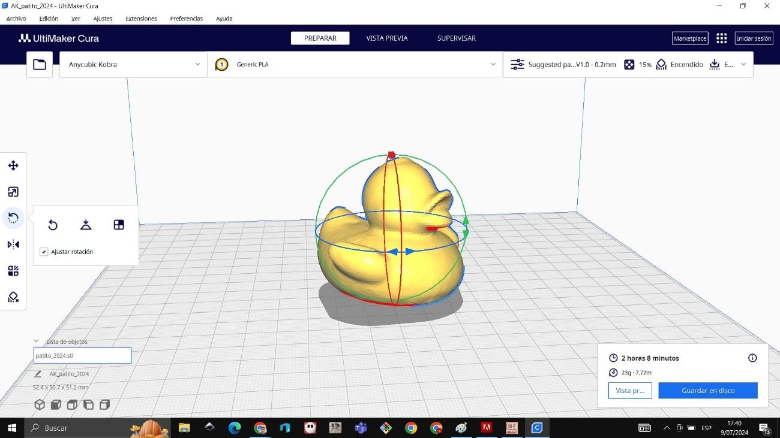This screenshot has width=780, height=438.
Task: Toggle the Ajustar rotación checkbox
Action: (x=44, y=252)
